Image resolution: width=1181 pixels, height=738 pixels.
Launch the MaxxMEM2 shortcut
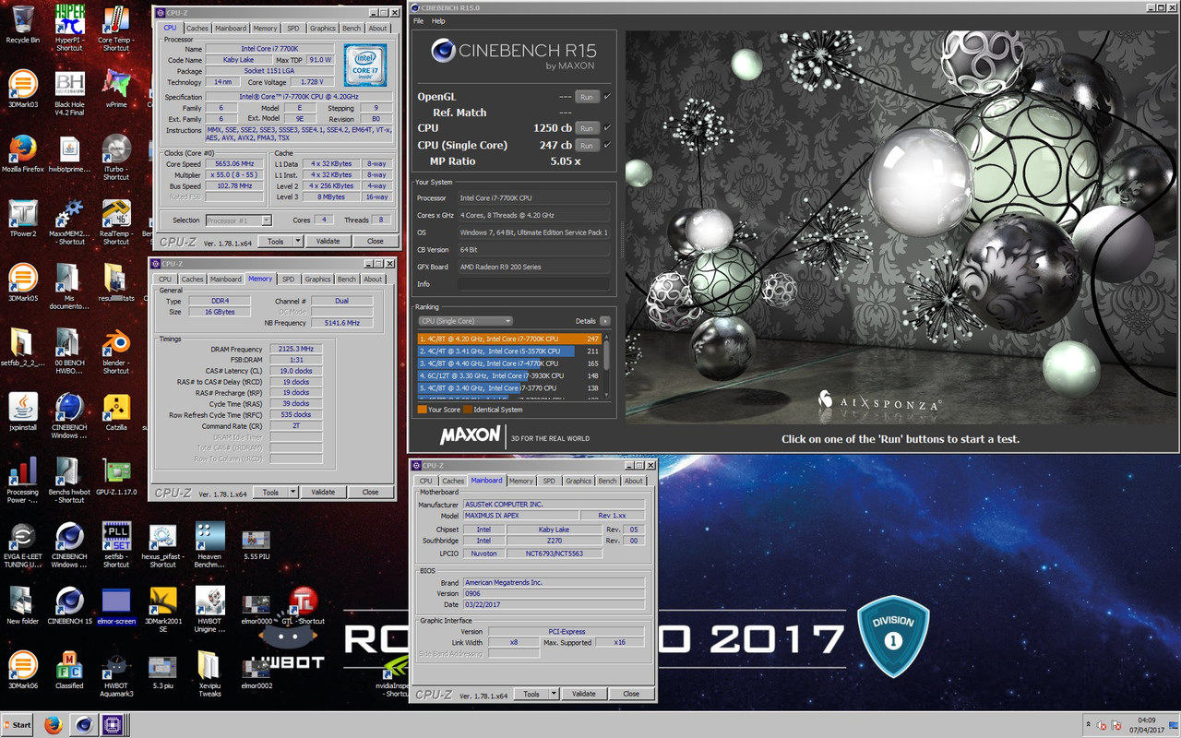coord(69,221)
